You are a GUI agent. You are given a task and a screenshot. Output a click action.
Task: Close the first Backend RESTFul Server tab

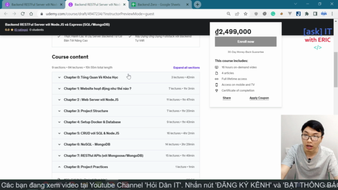coord(61,5)
